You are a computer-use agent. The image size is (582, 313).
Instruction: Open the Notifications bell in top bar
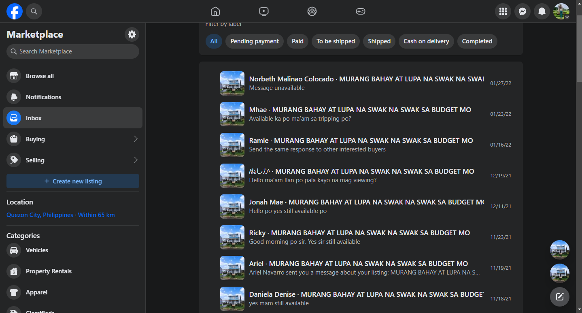[x=542, y=11]
